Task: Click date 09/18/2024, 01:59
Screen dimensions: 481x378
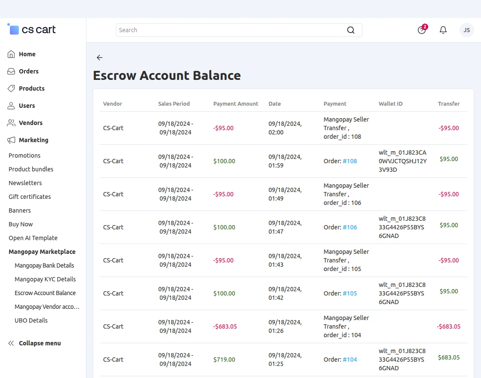Action: [x=285, y=162]
